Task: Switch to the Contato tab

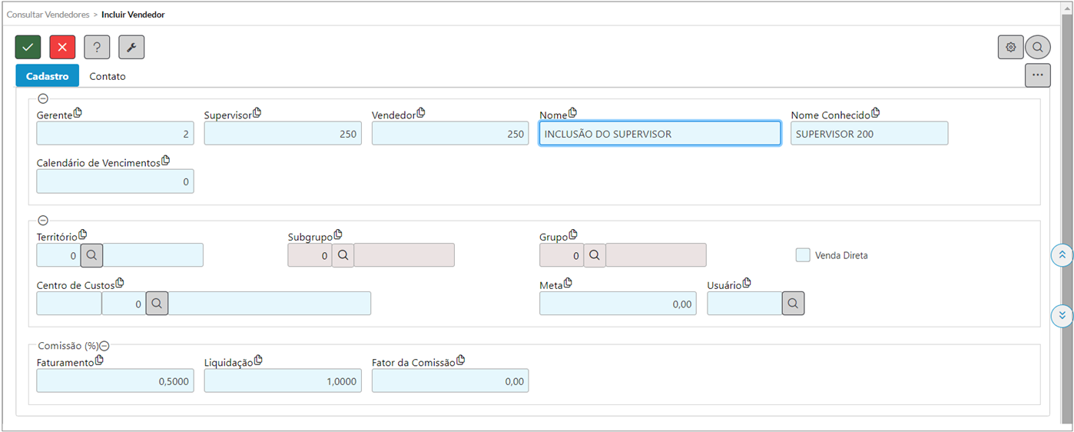Action: [x=108, y=76]
